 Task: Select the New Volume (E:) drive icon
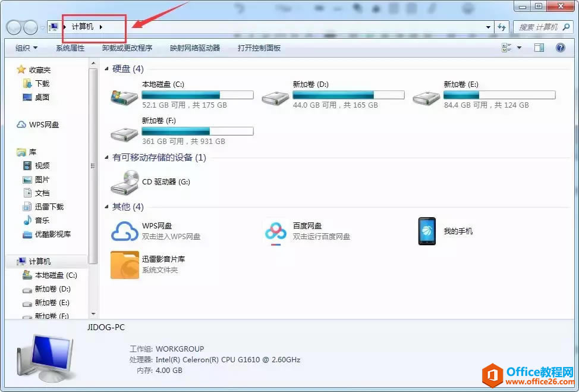426,98
